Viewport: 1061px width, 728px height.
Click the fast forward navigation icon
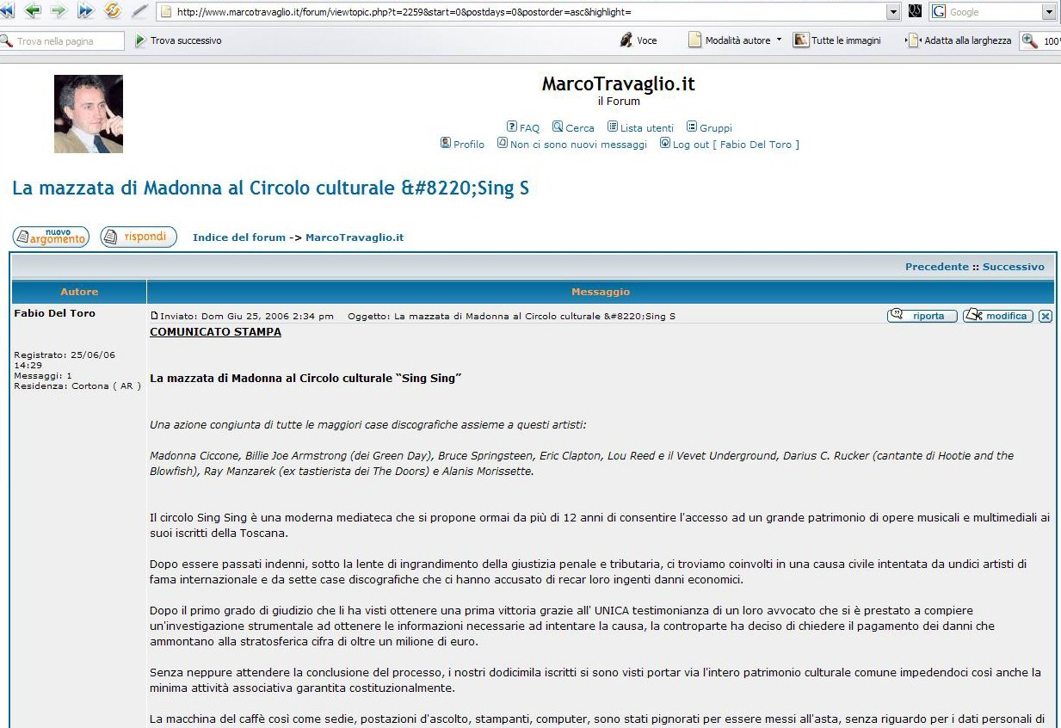coord(85,11)
